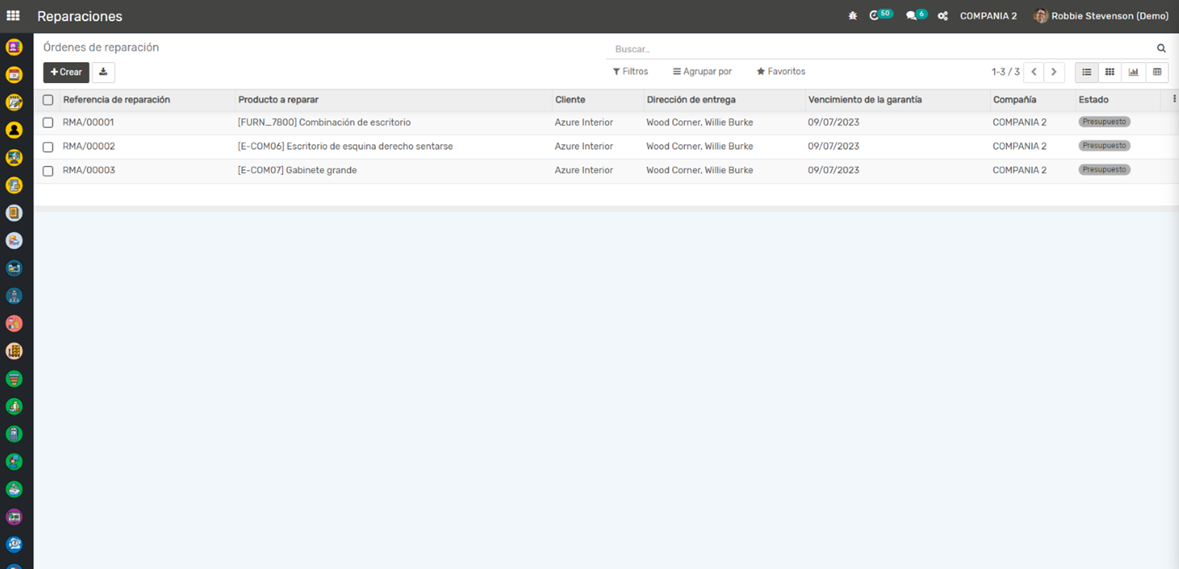
Task: Switch to pivot table view
Action: click(1157, 72)
